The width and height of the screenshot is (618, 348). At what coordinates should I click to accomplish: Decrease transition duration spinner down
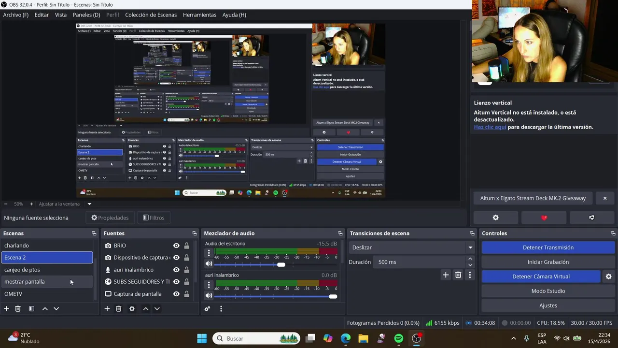tap(470, 265)
